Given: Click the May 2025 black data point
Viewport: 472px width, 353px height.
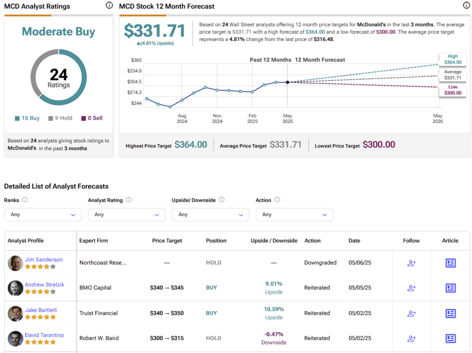Looking at the screenshot, I should coord(288,82).
